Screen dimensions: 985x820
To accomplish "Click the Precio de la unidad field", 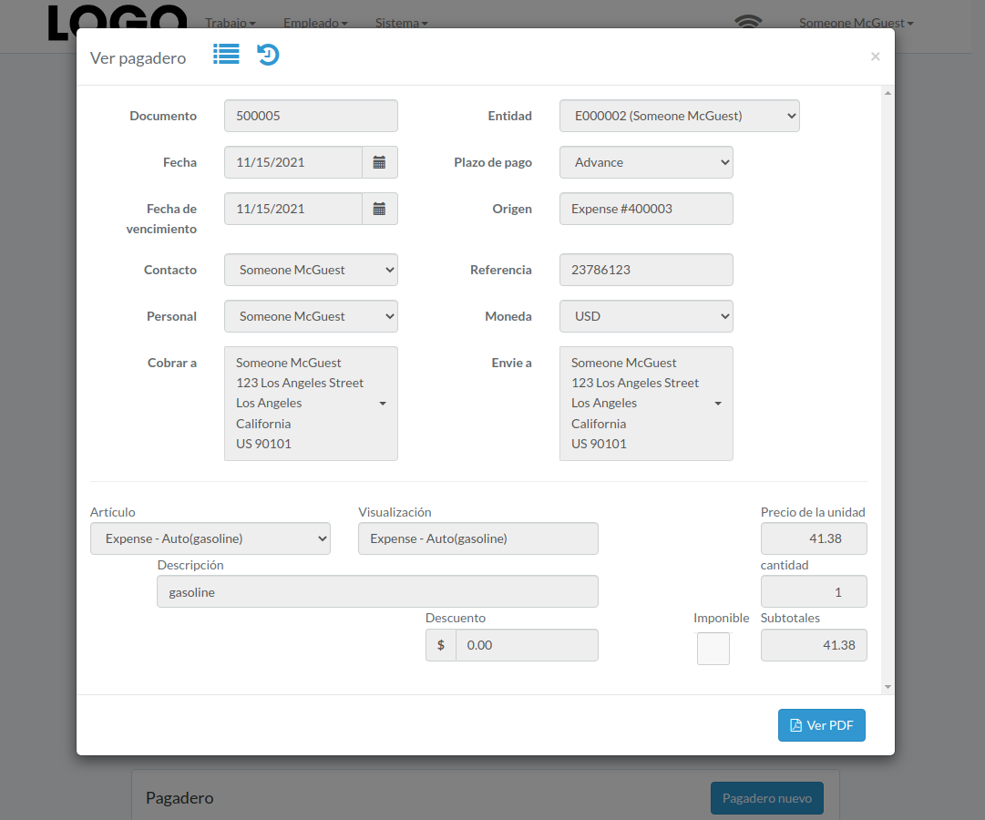I will click(814, 538).
